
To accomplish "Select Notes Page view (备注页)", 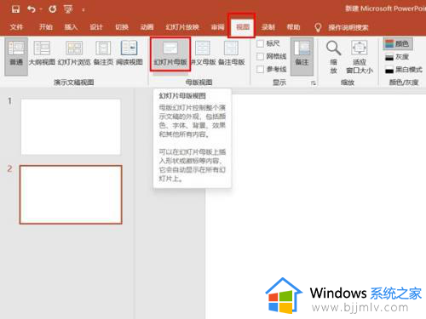I will 103,54.
